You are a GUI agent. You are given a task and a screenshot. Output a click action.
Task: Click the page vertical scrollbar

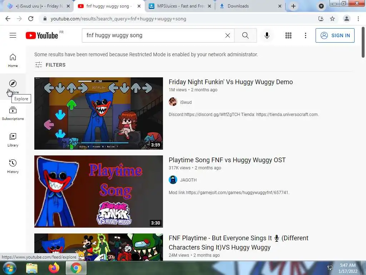point(363,42)
